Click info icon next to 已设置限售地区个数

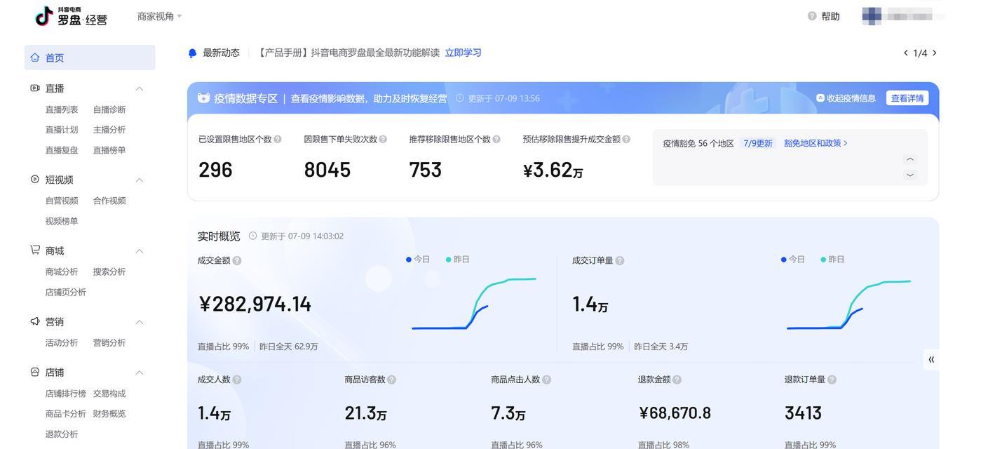278,139
